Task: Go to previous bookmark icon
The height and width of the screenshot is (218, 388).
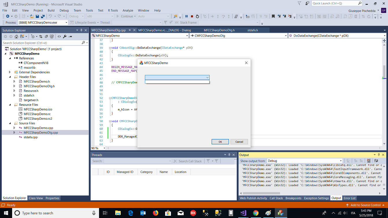Action: [279, 16]
